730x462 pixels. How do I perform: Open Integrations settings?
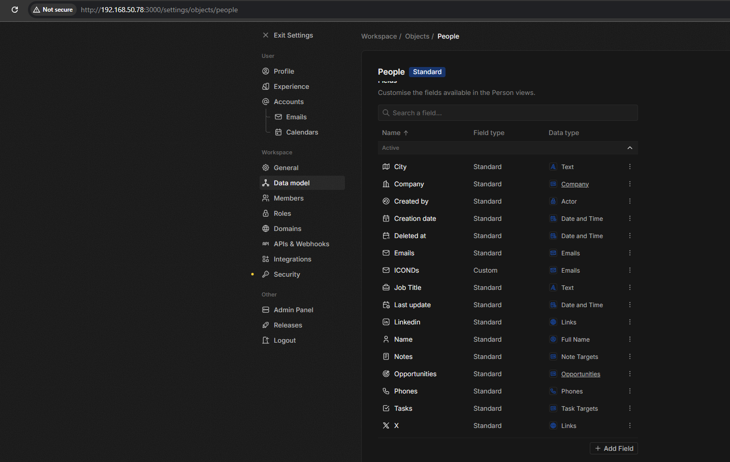coord(302,259)
